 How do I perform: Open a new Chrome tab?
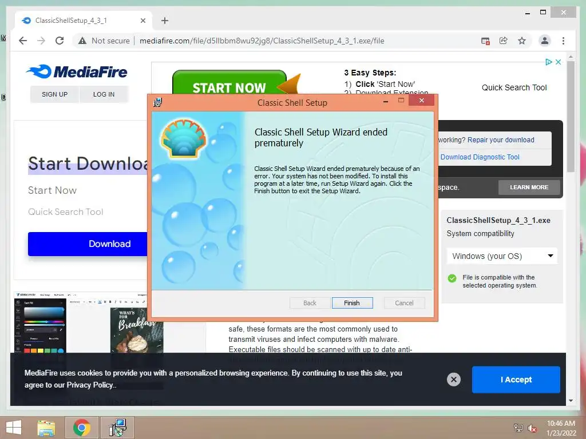tap(165, 21)
